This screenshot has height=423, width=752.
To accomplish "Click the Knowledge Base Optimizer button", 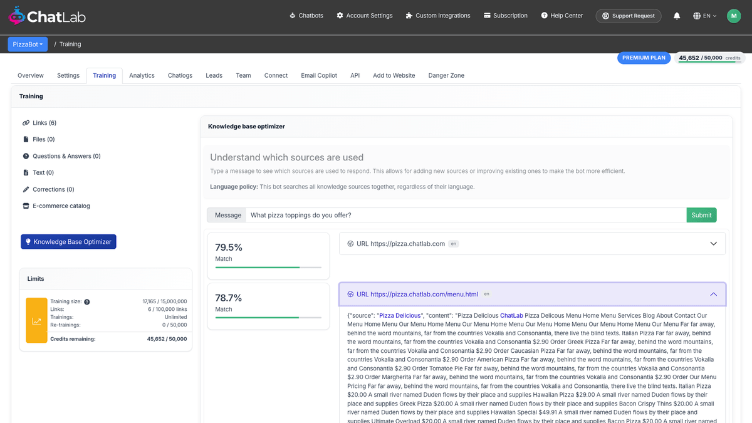I will pos(68,241).
